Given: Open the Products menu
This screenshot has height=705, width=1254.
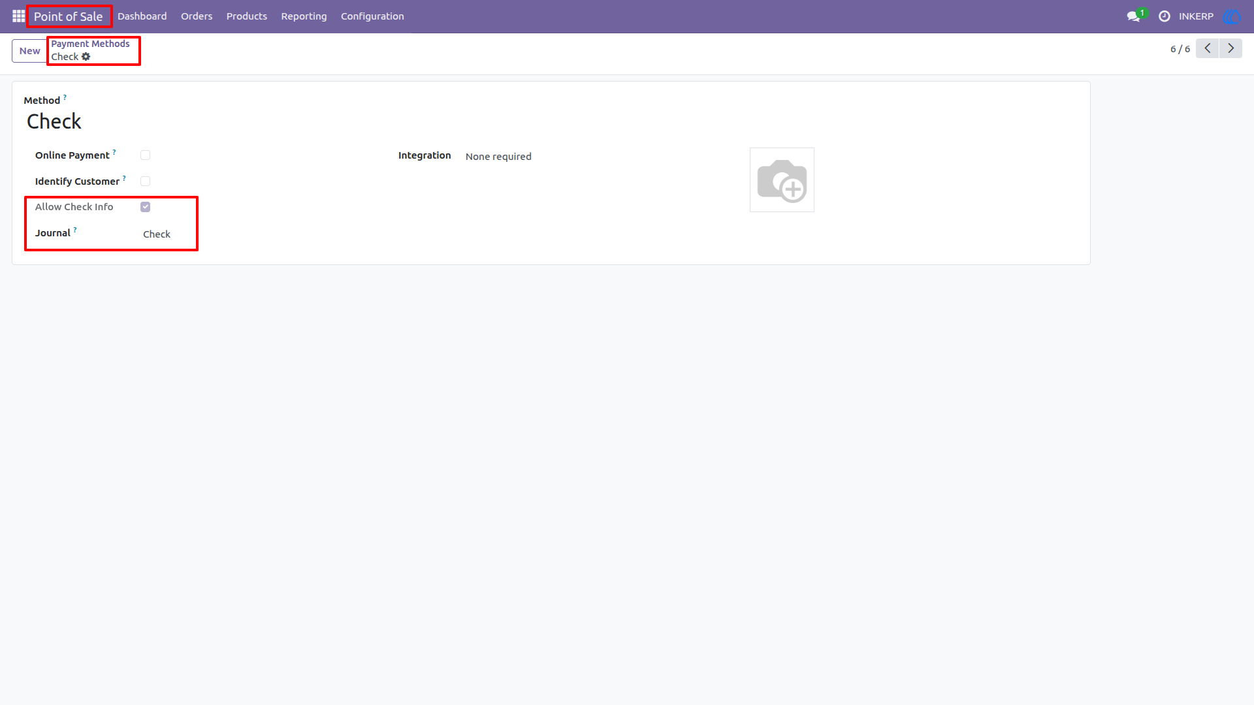Looking at the screenshot, I should click(x=247, y=16).
